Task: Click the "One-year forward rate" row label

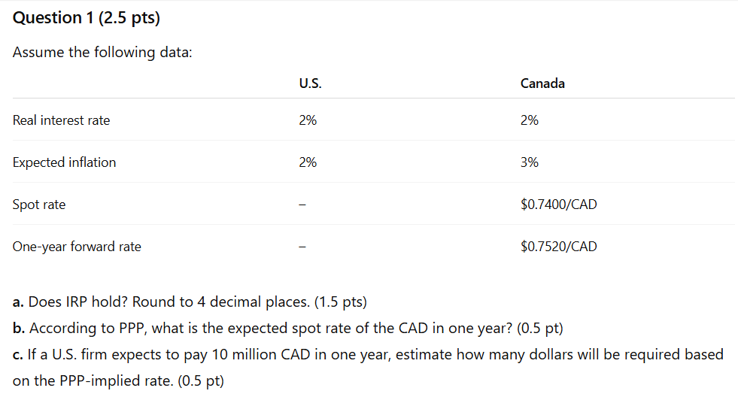Action: [x=77, y=247]
